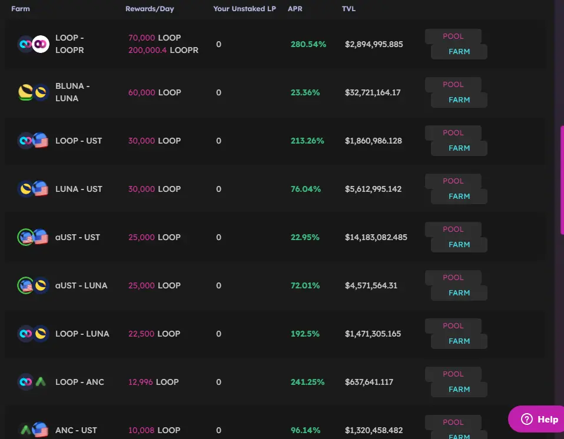564x439 pixels.
Task: Click the 192.5% APR value
Action: (x=304, y=334)
